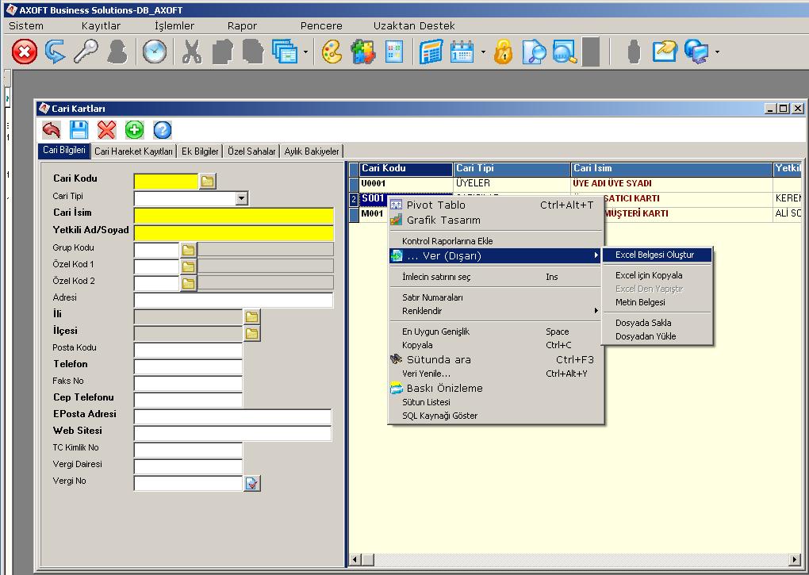Click the green plus add-record icon
This screenshot has width=809, height=575.
134,130
